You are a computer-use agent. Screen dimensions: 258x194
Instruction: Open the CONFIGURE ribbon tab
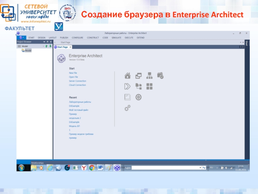pyautogui.click(x=77, y=38)
